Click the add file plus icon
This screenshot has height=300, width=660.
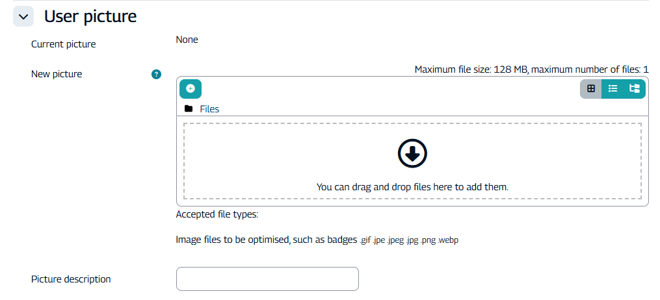191,88
